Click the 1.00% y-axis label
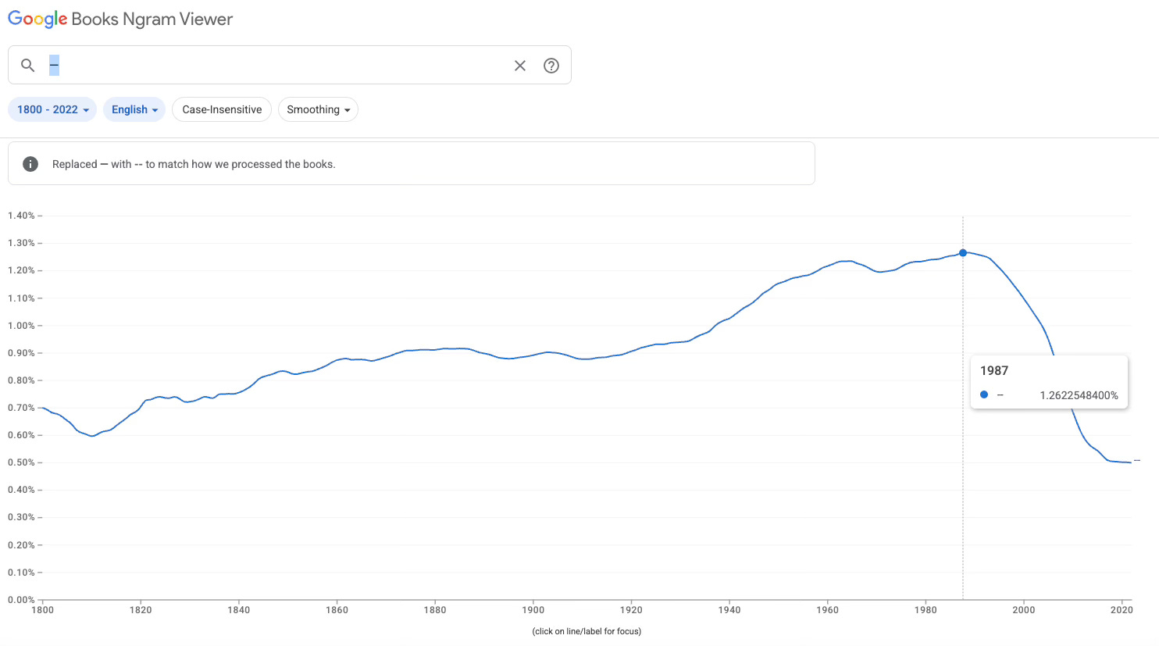Screen dimensions: 1159x646 [21, 326]
